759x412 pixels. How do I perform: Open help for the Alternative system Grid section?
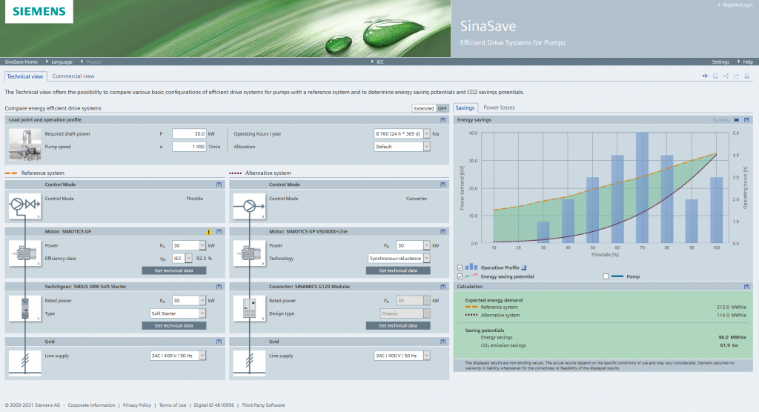(x=443, y=342)
